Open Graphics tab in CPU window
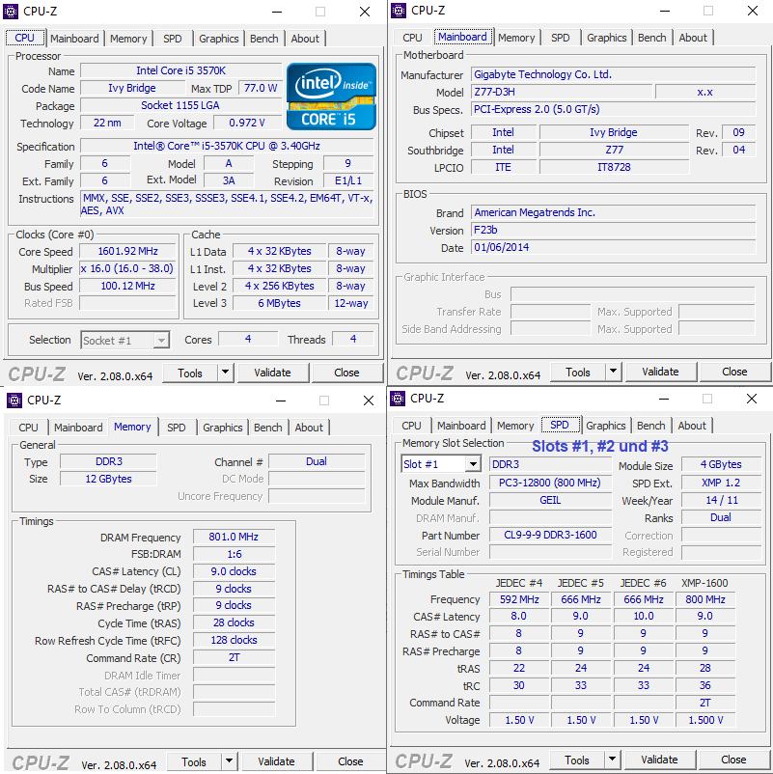This screenshot has width=773, height=774. (219, 39)
